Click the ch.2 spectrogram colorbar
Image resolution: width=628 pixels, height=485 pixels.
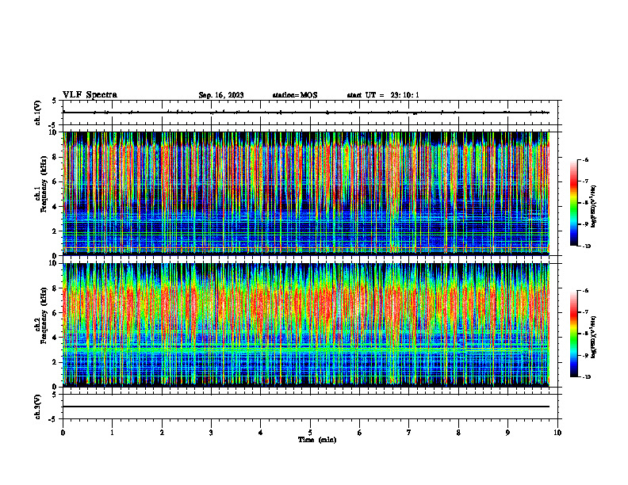[574, 334]
